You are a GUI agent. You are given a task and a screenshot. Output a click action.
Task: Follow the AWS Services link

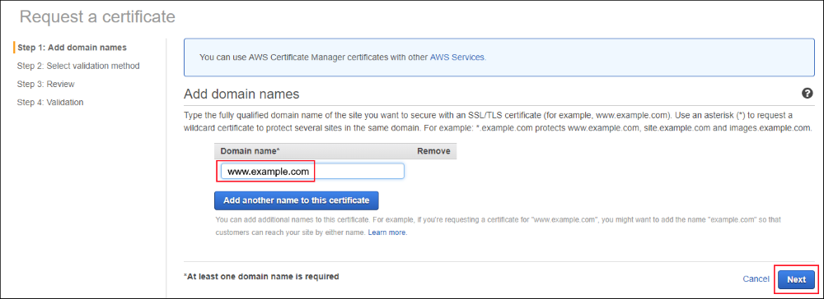(x=457, y=57)
